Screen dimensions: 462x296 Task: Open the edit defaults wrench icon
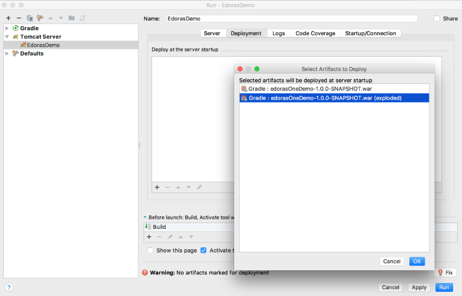(x=40, y=18)
